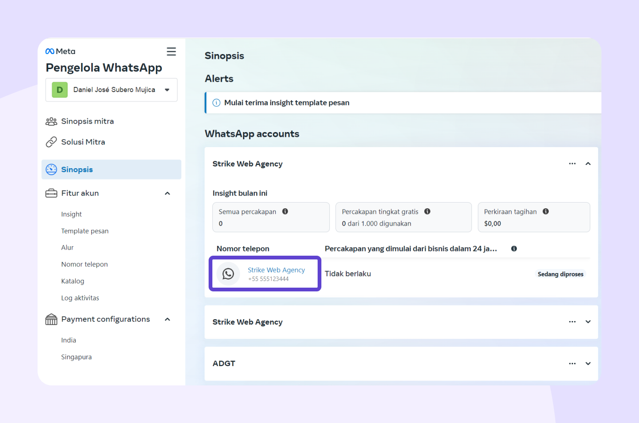Screen dimensions: 639x423
Task: Open Katalog page
Action: click(x=73, y=281)
